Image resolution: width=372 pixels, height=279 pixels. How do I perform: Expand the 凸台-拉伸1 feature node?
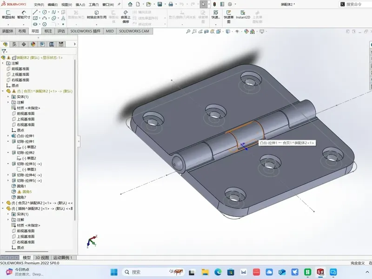[8, 136]
